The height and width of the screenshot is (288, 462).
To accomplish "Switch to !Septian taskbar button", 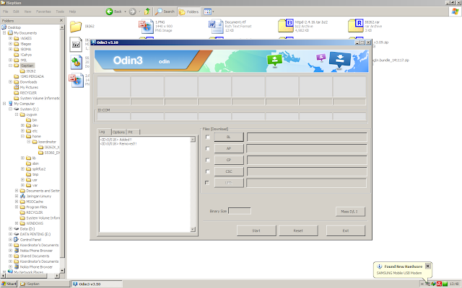I will (x=44, y=284).
